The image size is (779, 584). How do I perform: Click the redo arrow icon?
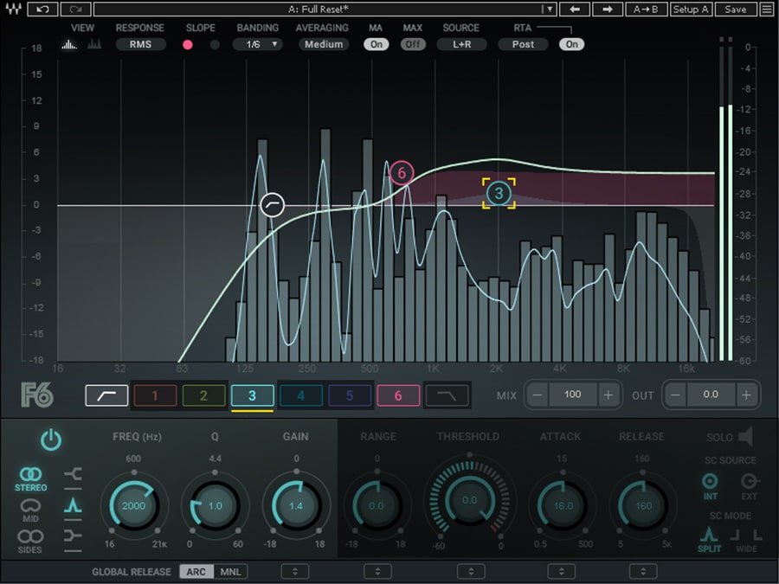pyautogui.click(x=75, y=9)
